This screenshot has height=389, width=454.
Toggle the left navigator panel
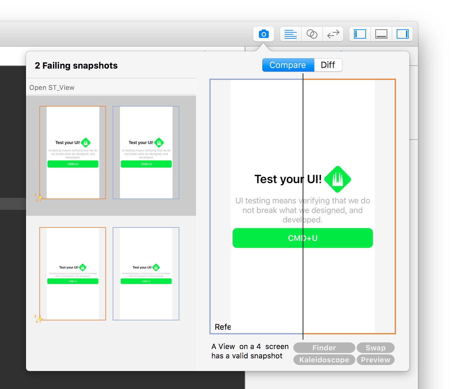click(360, 34)
